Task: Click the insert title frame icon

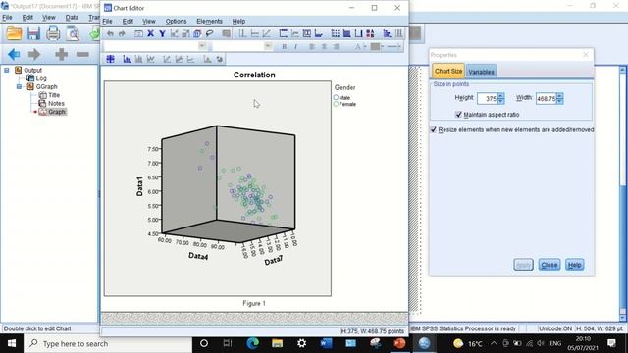Action: point(284,34)
